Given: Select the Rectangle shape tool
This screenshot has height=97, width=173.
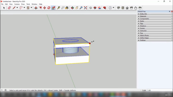Looking at the screenshot, I should [x=28, y=8].
